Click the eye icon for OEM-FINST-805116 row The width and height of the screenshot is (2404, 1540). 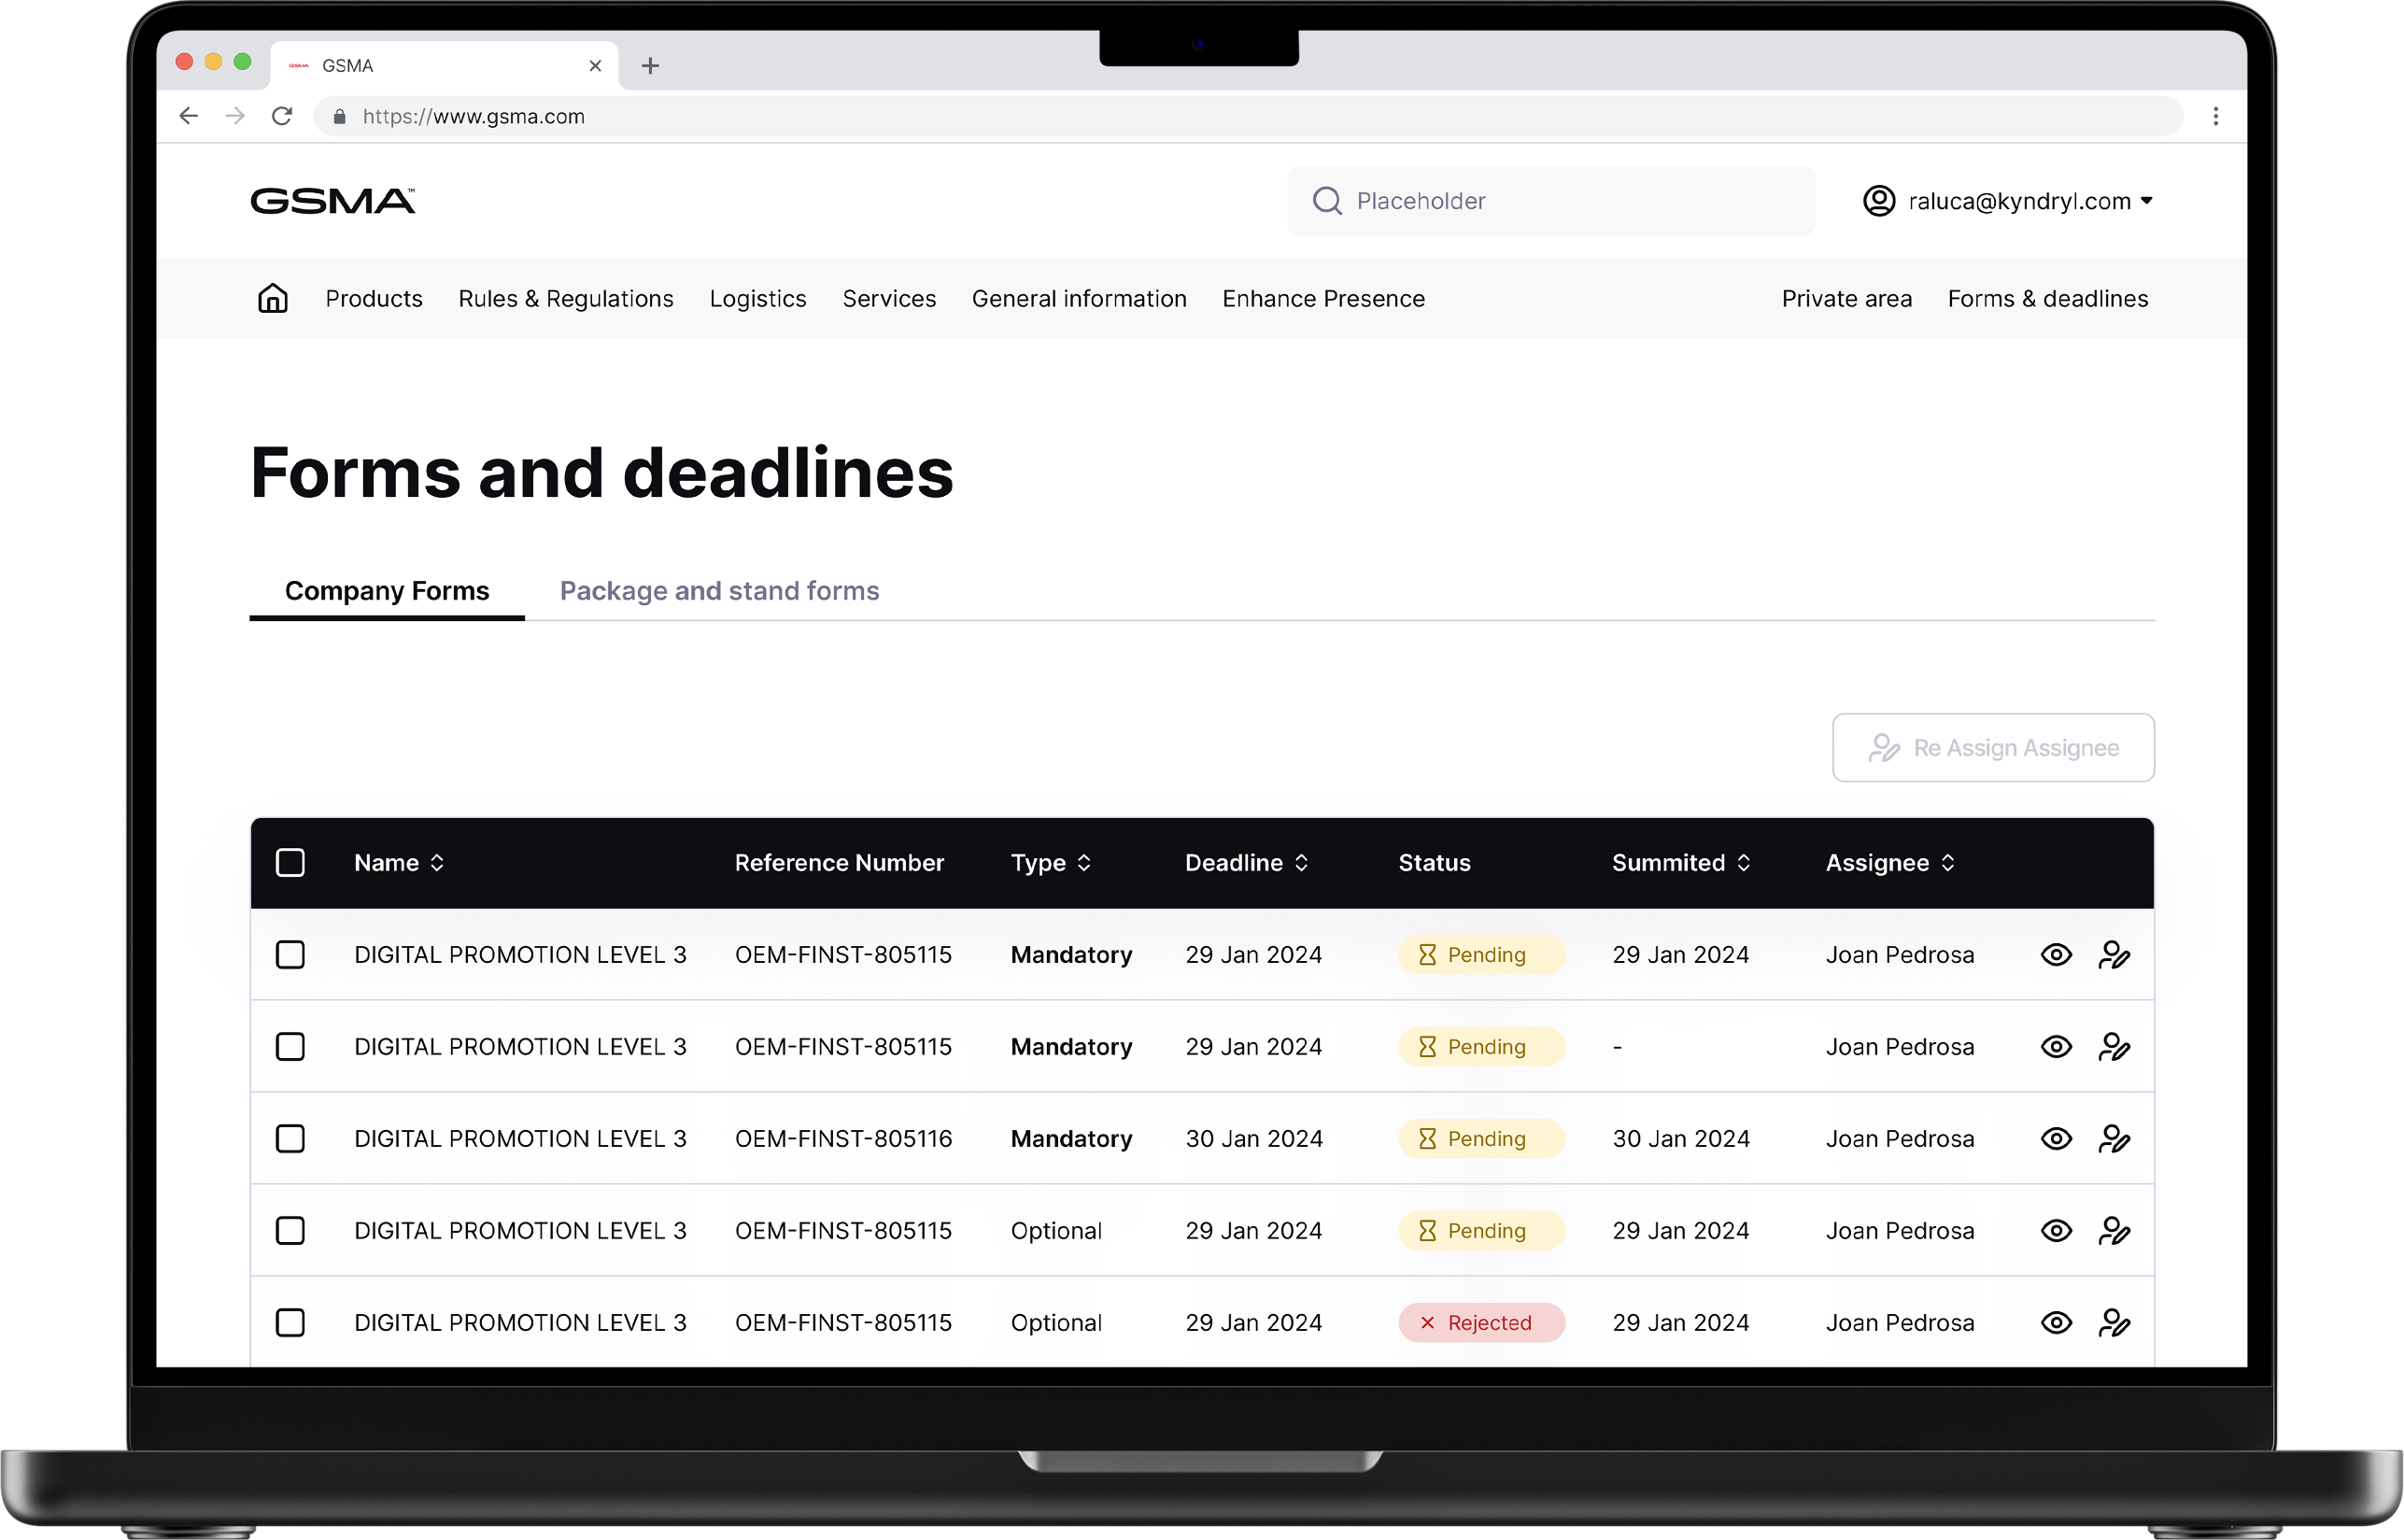pyautogui.click(x=2056, y=1138)
